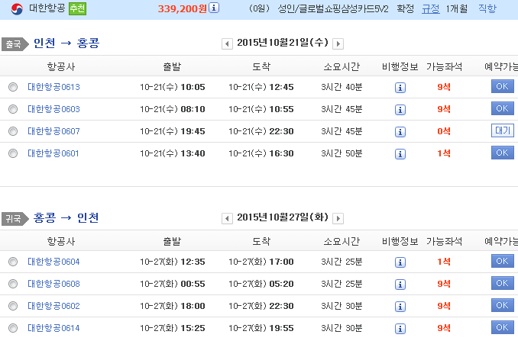The image size is (518, 341).
Task: Click the 출국 departure tag
Action: point(15,44)
